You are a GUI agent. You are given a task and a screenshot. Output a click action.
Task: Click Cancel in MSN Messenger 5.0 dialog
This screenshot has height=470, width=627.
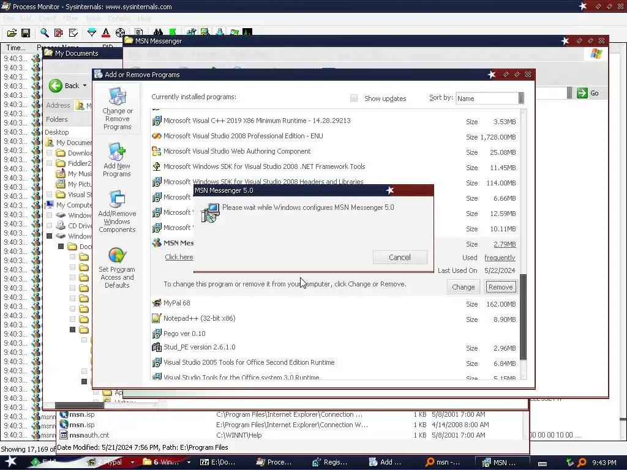[400, 258]
